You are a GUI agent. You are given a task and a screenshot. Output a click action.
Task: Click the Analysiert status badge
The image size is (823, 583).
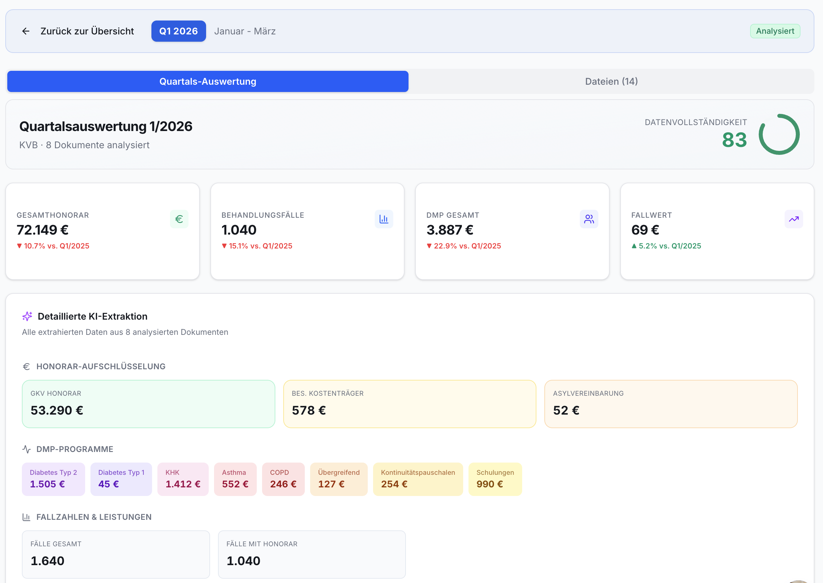[x=775, y=31]
